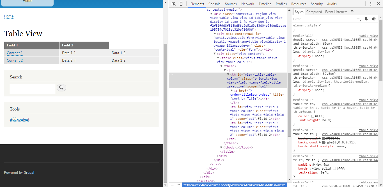Click the rgba(0,0,0,0.51) background swatch
Image resolution: width=383 pixels, height=187 pixels.
point(323,143)
